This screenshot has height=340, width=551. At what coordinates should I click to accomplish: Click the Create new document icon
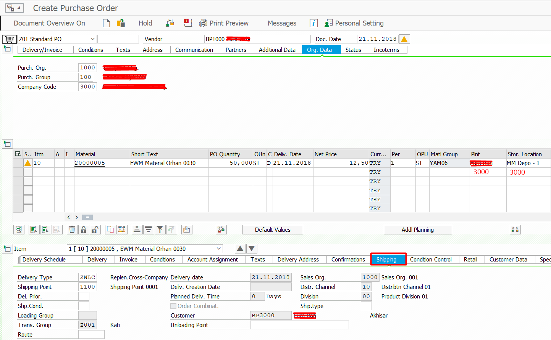[107, 23]
